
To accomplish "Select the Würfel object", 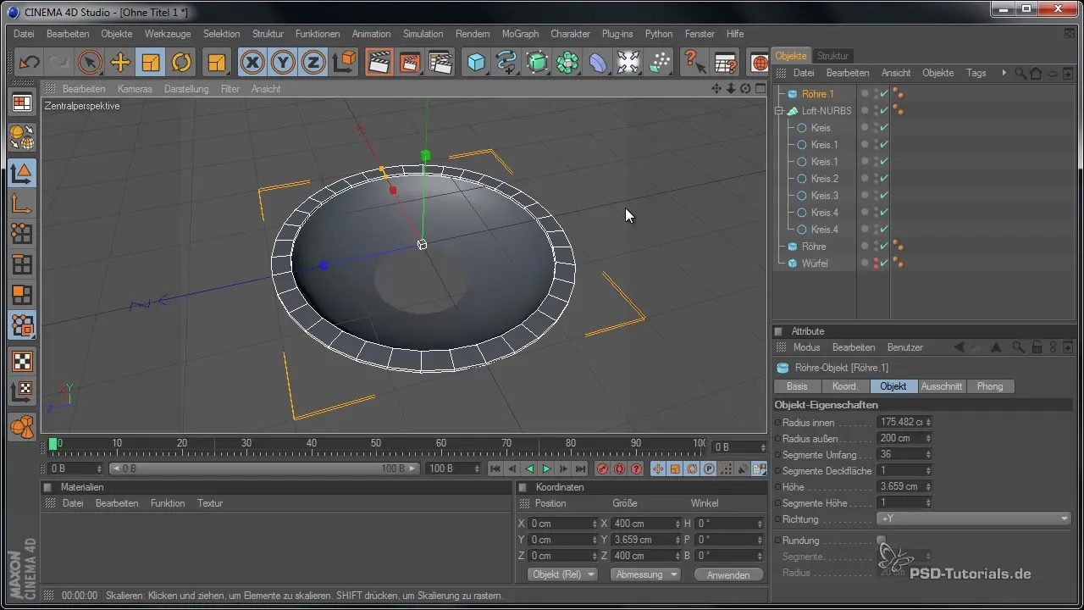I will pos(815,263).
